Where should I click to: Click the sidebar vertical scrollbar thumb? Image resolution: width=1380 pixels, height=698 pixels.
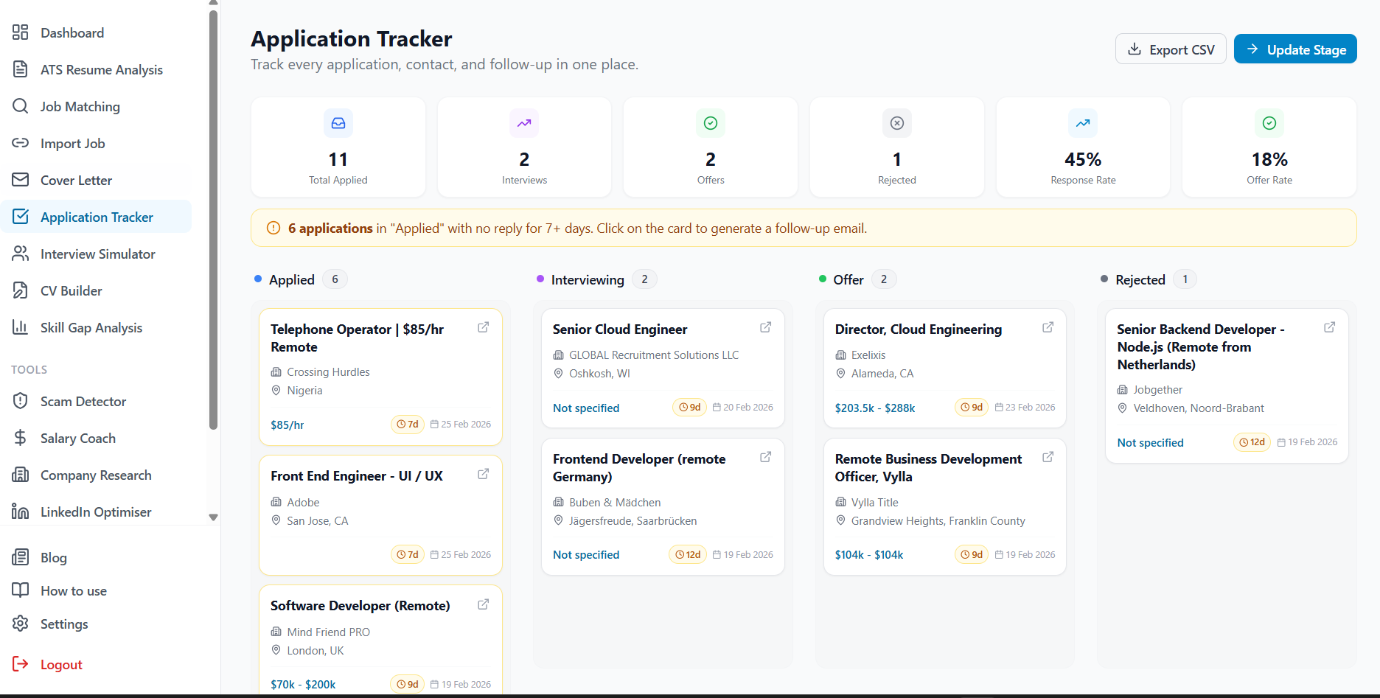214,221
